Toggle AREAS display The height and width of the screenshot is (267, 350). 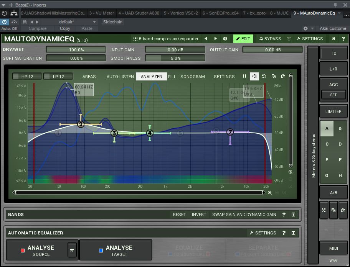coord(89,77)
